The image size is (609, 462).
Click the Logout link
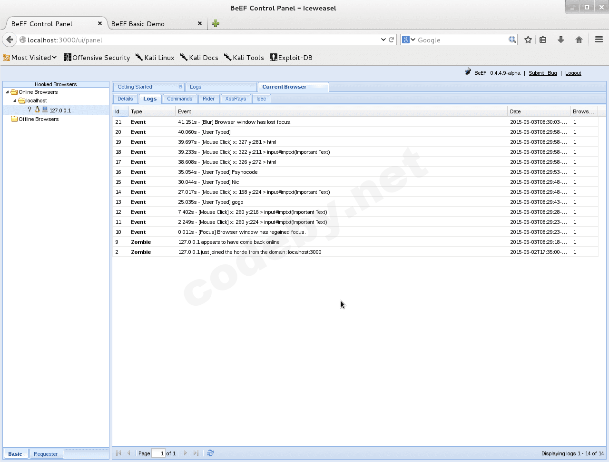(573, 73)
